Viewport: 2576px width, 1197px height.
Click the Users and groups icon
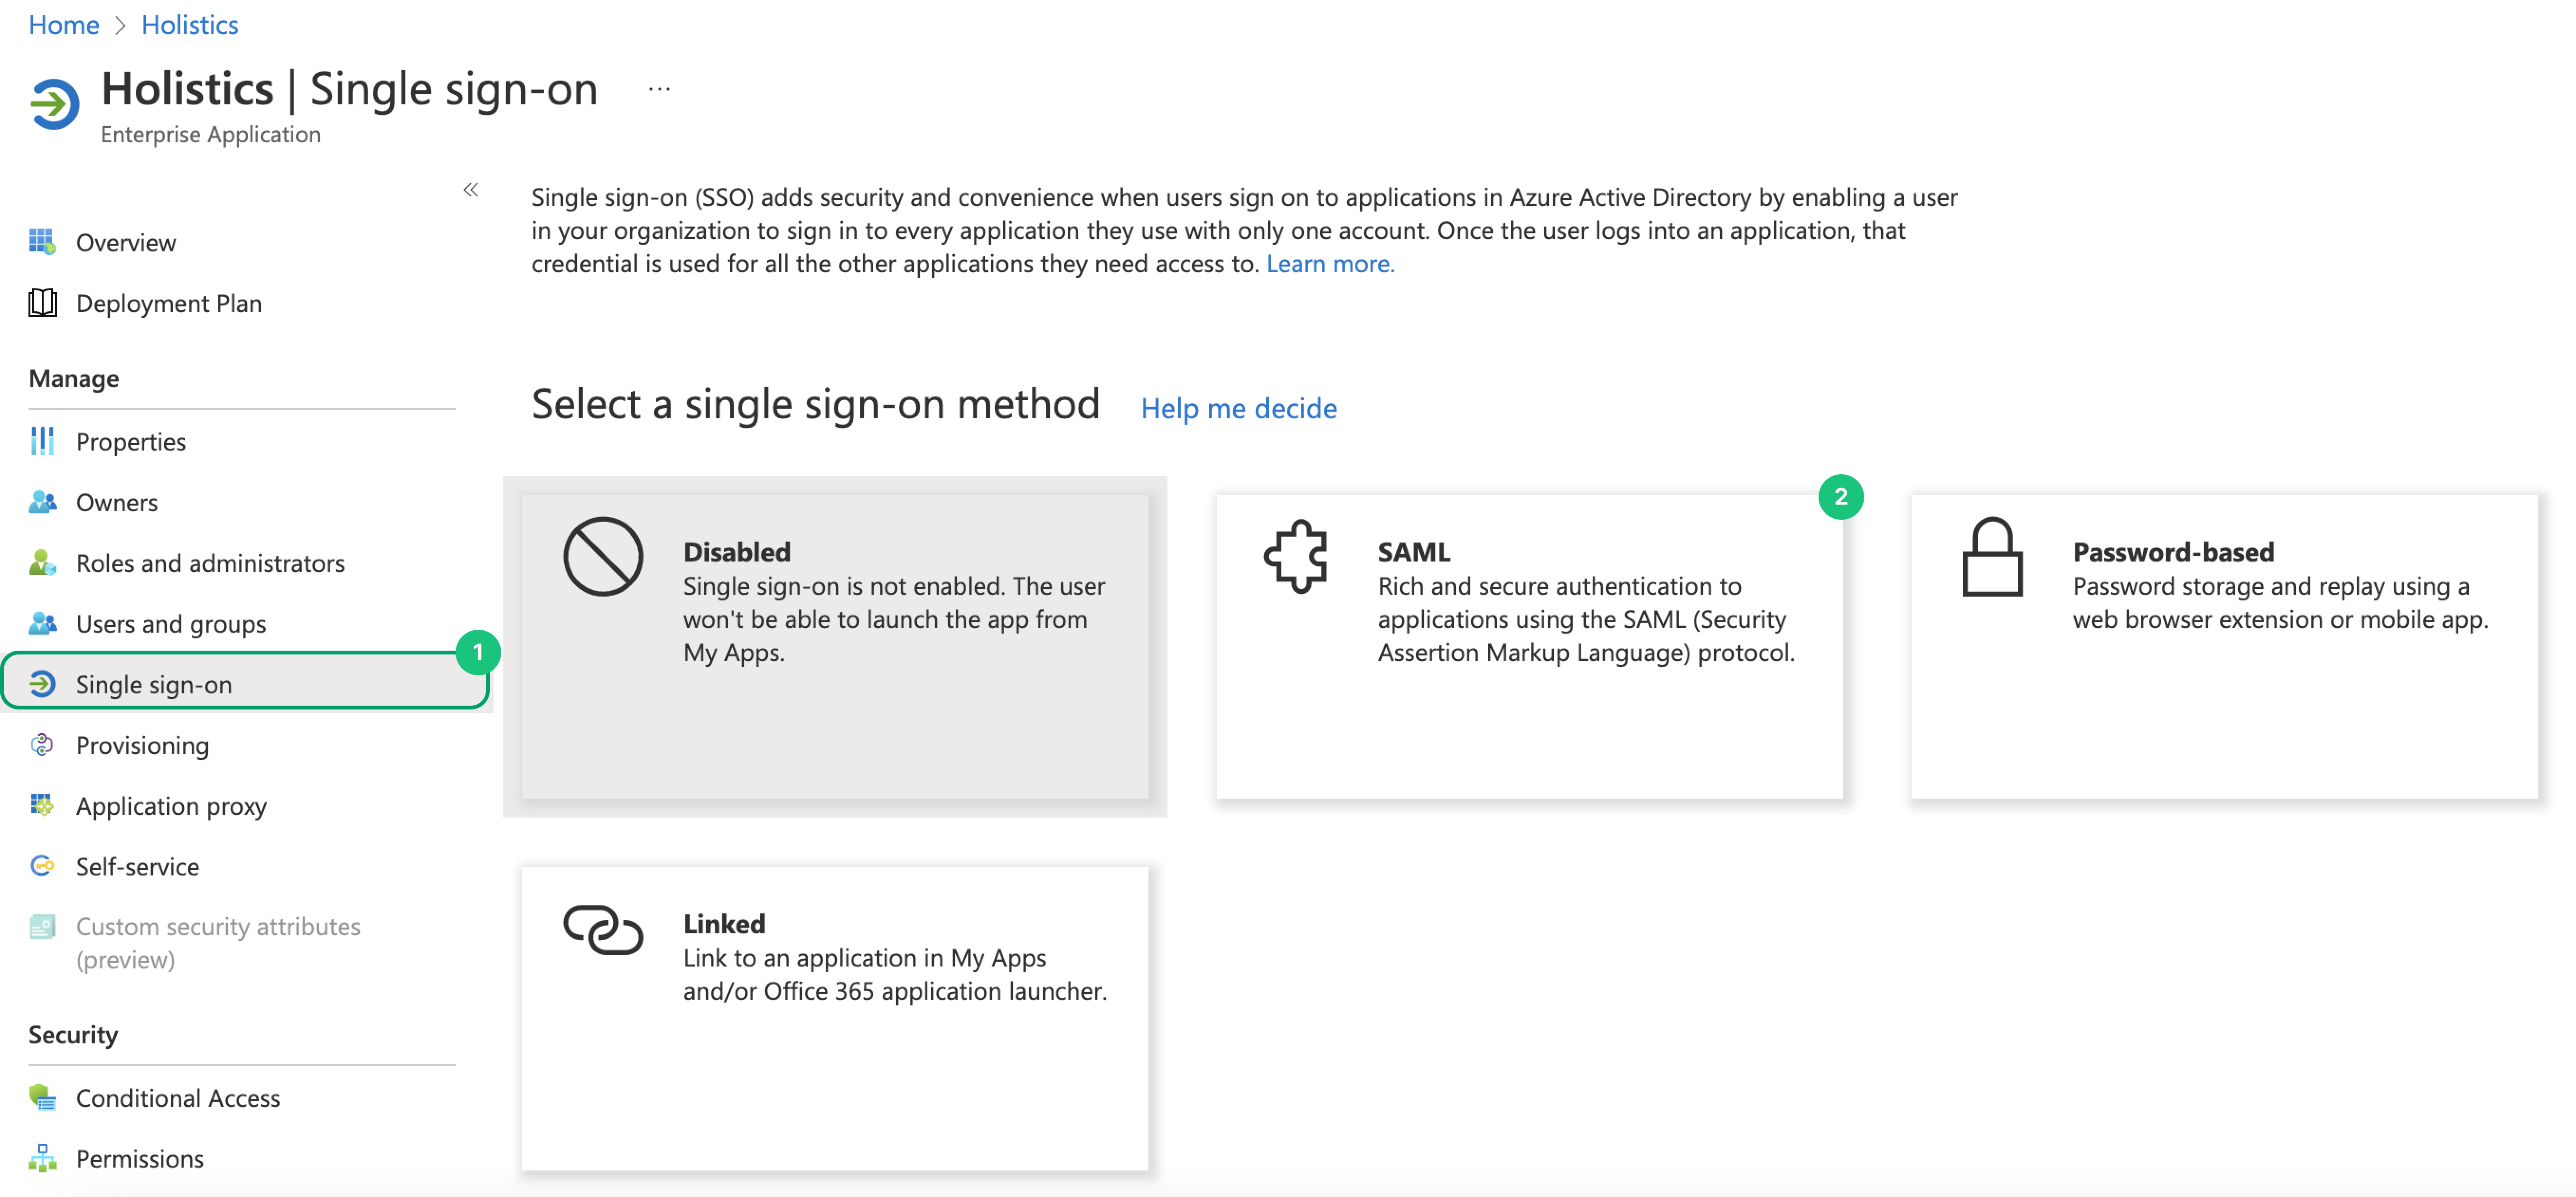pyautogui.click(x=42, y=624)
